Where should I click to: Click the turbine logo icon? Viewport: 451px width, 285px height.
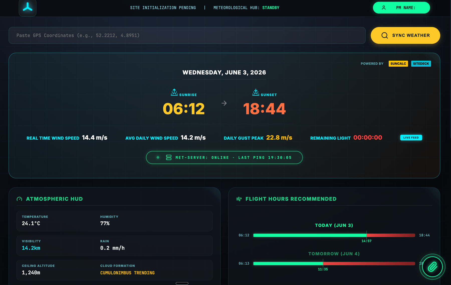(x=28, y=7)
